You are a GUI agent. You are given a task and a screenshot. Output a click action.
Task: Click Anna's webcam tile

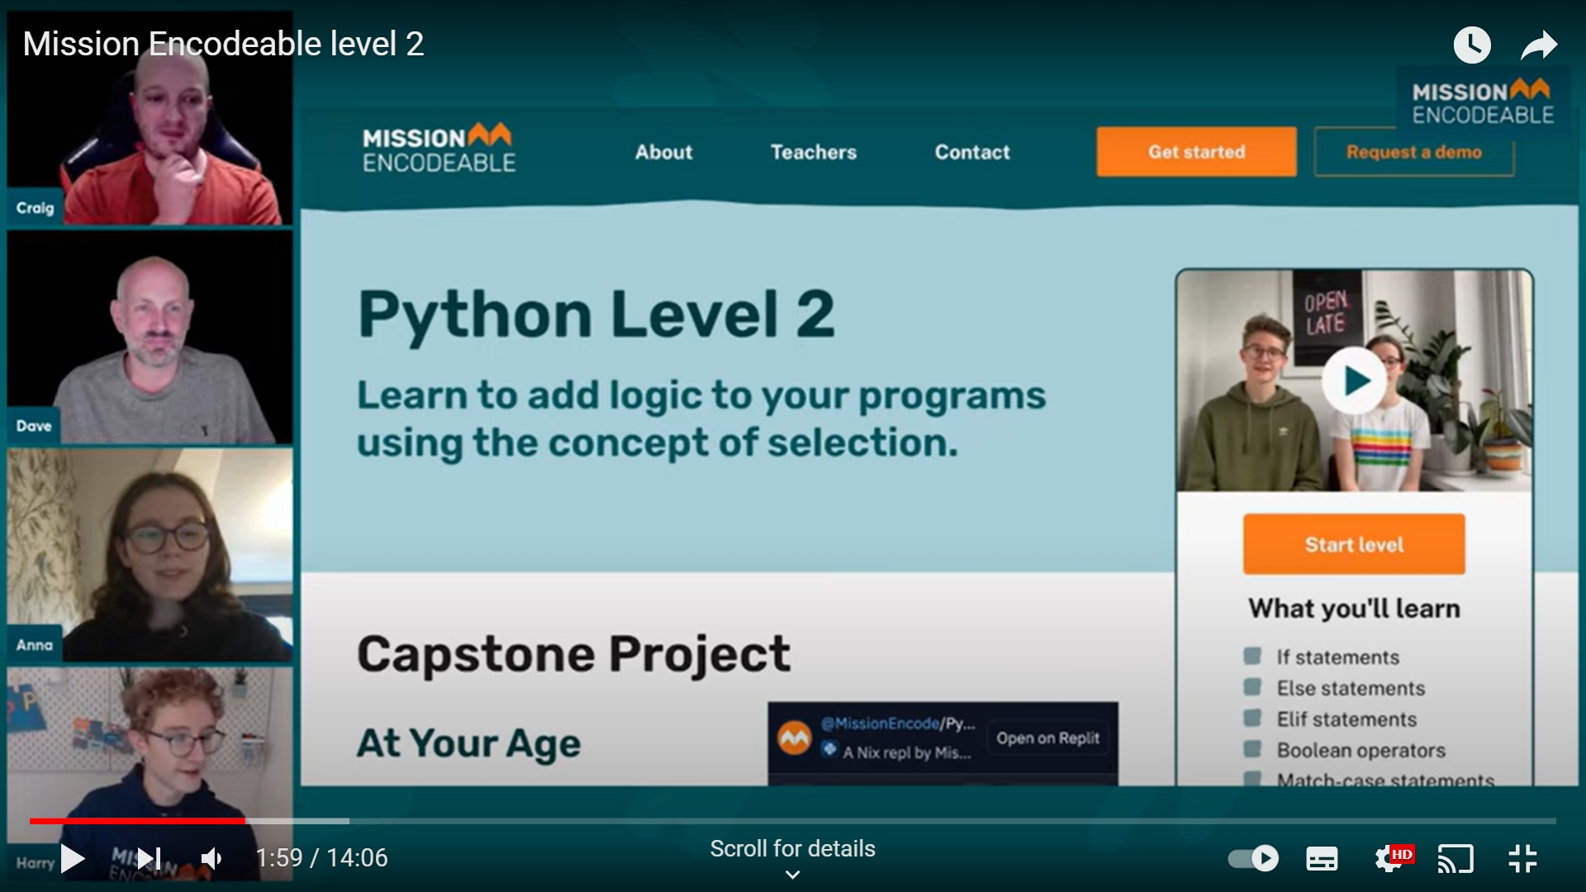click(x=150, y=555)
